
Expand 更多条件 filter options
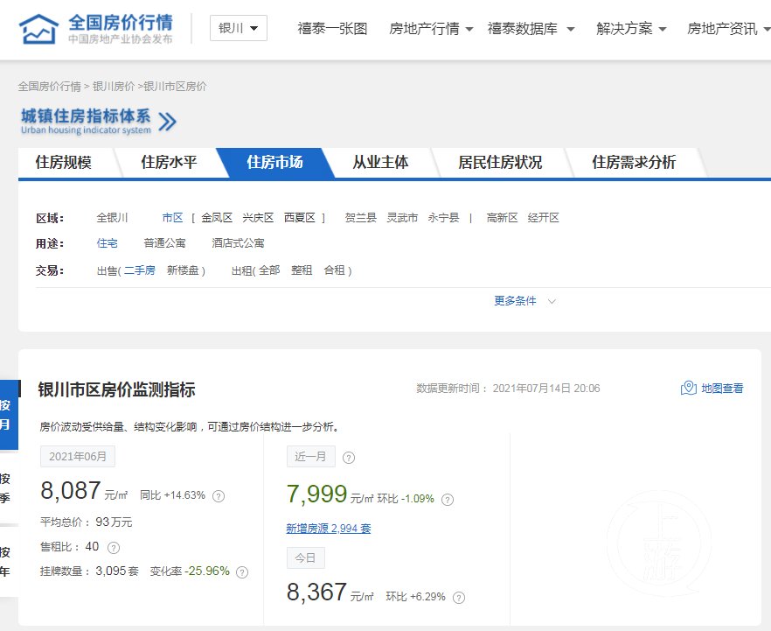click(524, 301)
